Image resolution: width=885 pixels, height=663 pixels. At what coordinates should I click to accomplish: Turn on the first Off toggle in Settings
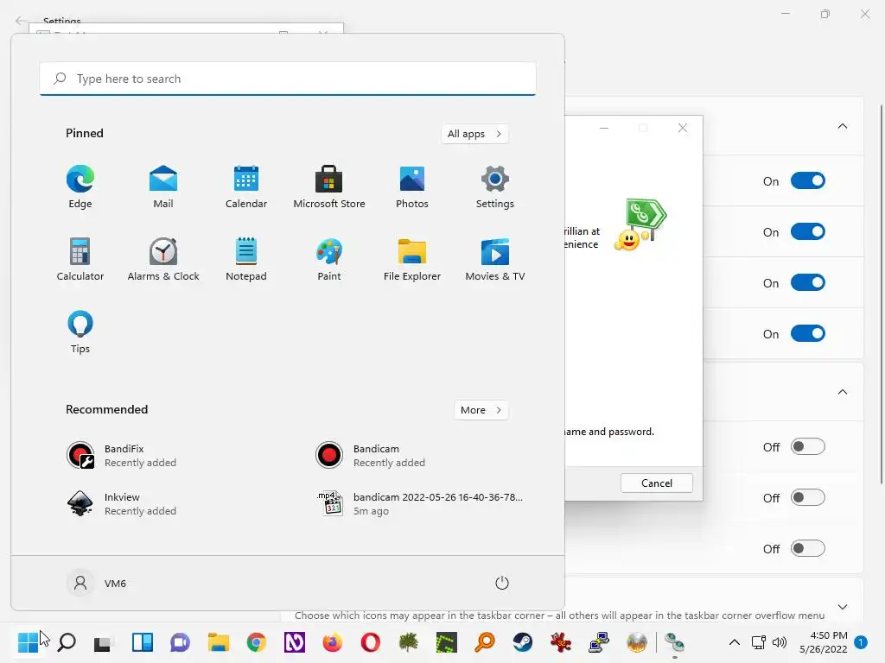point(808,446)
